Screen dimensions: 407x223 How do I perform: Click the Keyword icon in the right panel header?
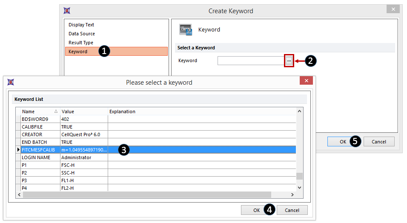pyautogui.click(x=186, y=30)
